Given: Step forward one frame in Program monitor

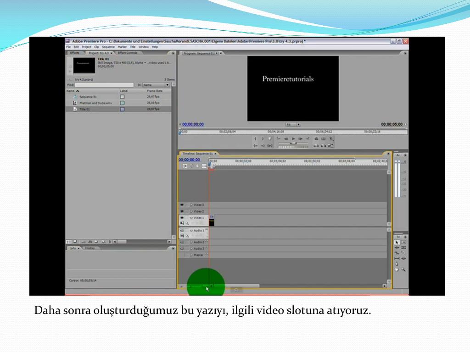Looking at the screenshot, I should coord(300,138).
